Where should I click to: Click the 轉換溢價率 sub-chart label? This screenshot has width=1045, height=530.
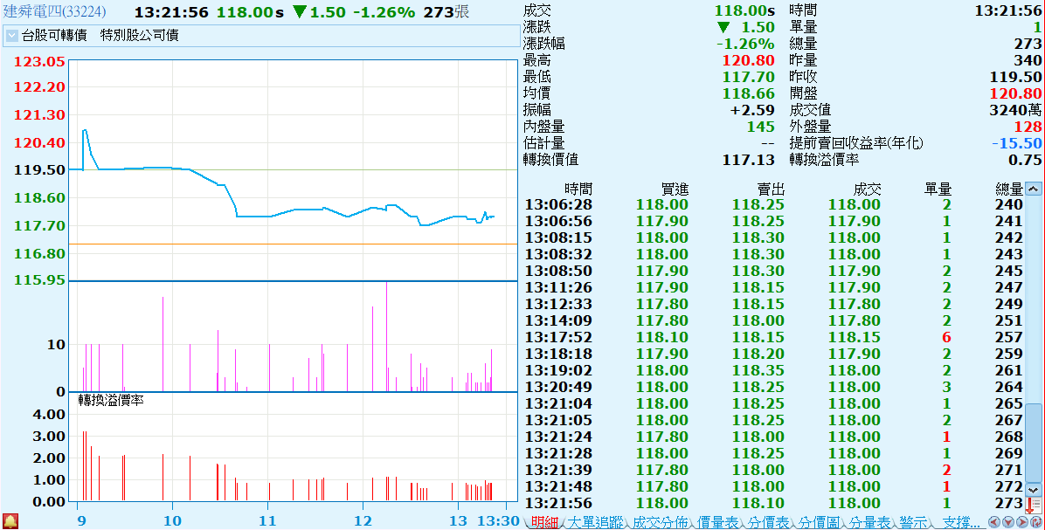pyautogui.click(x=111, y=400)
